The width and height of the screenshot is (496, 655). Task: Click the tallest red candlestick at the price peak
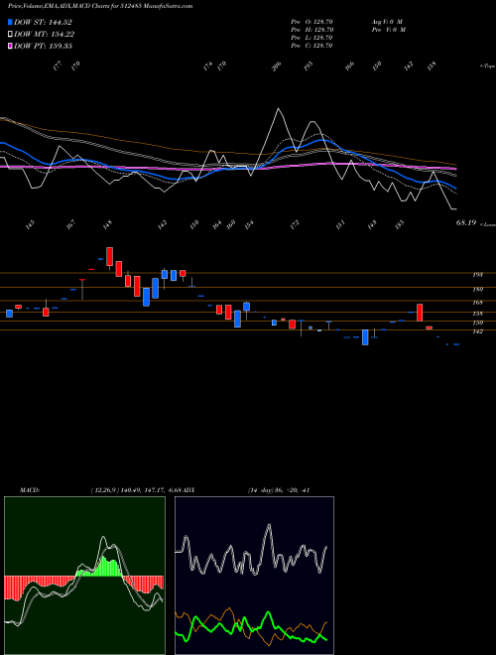pyautogui.click(x=110, y=256)
